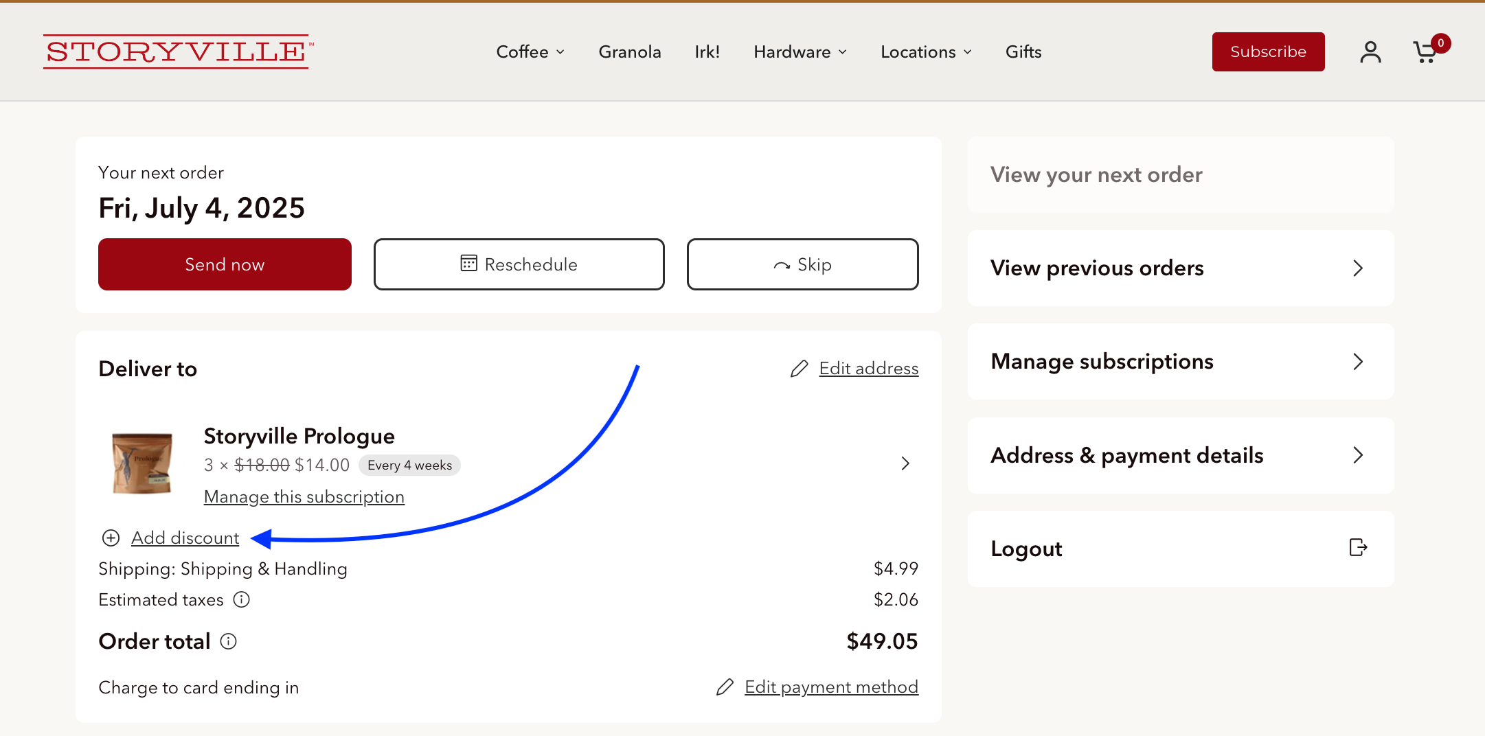
Task: Open the user account icon
Action: [x=1370, y=52]
